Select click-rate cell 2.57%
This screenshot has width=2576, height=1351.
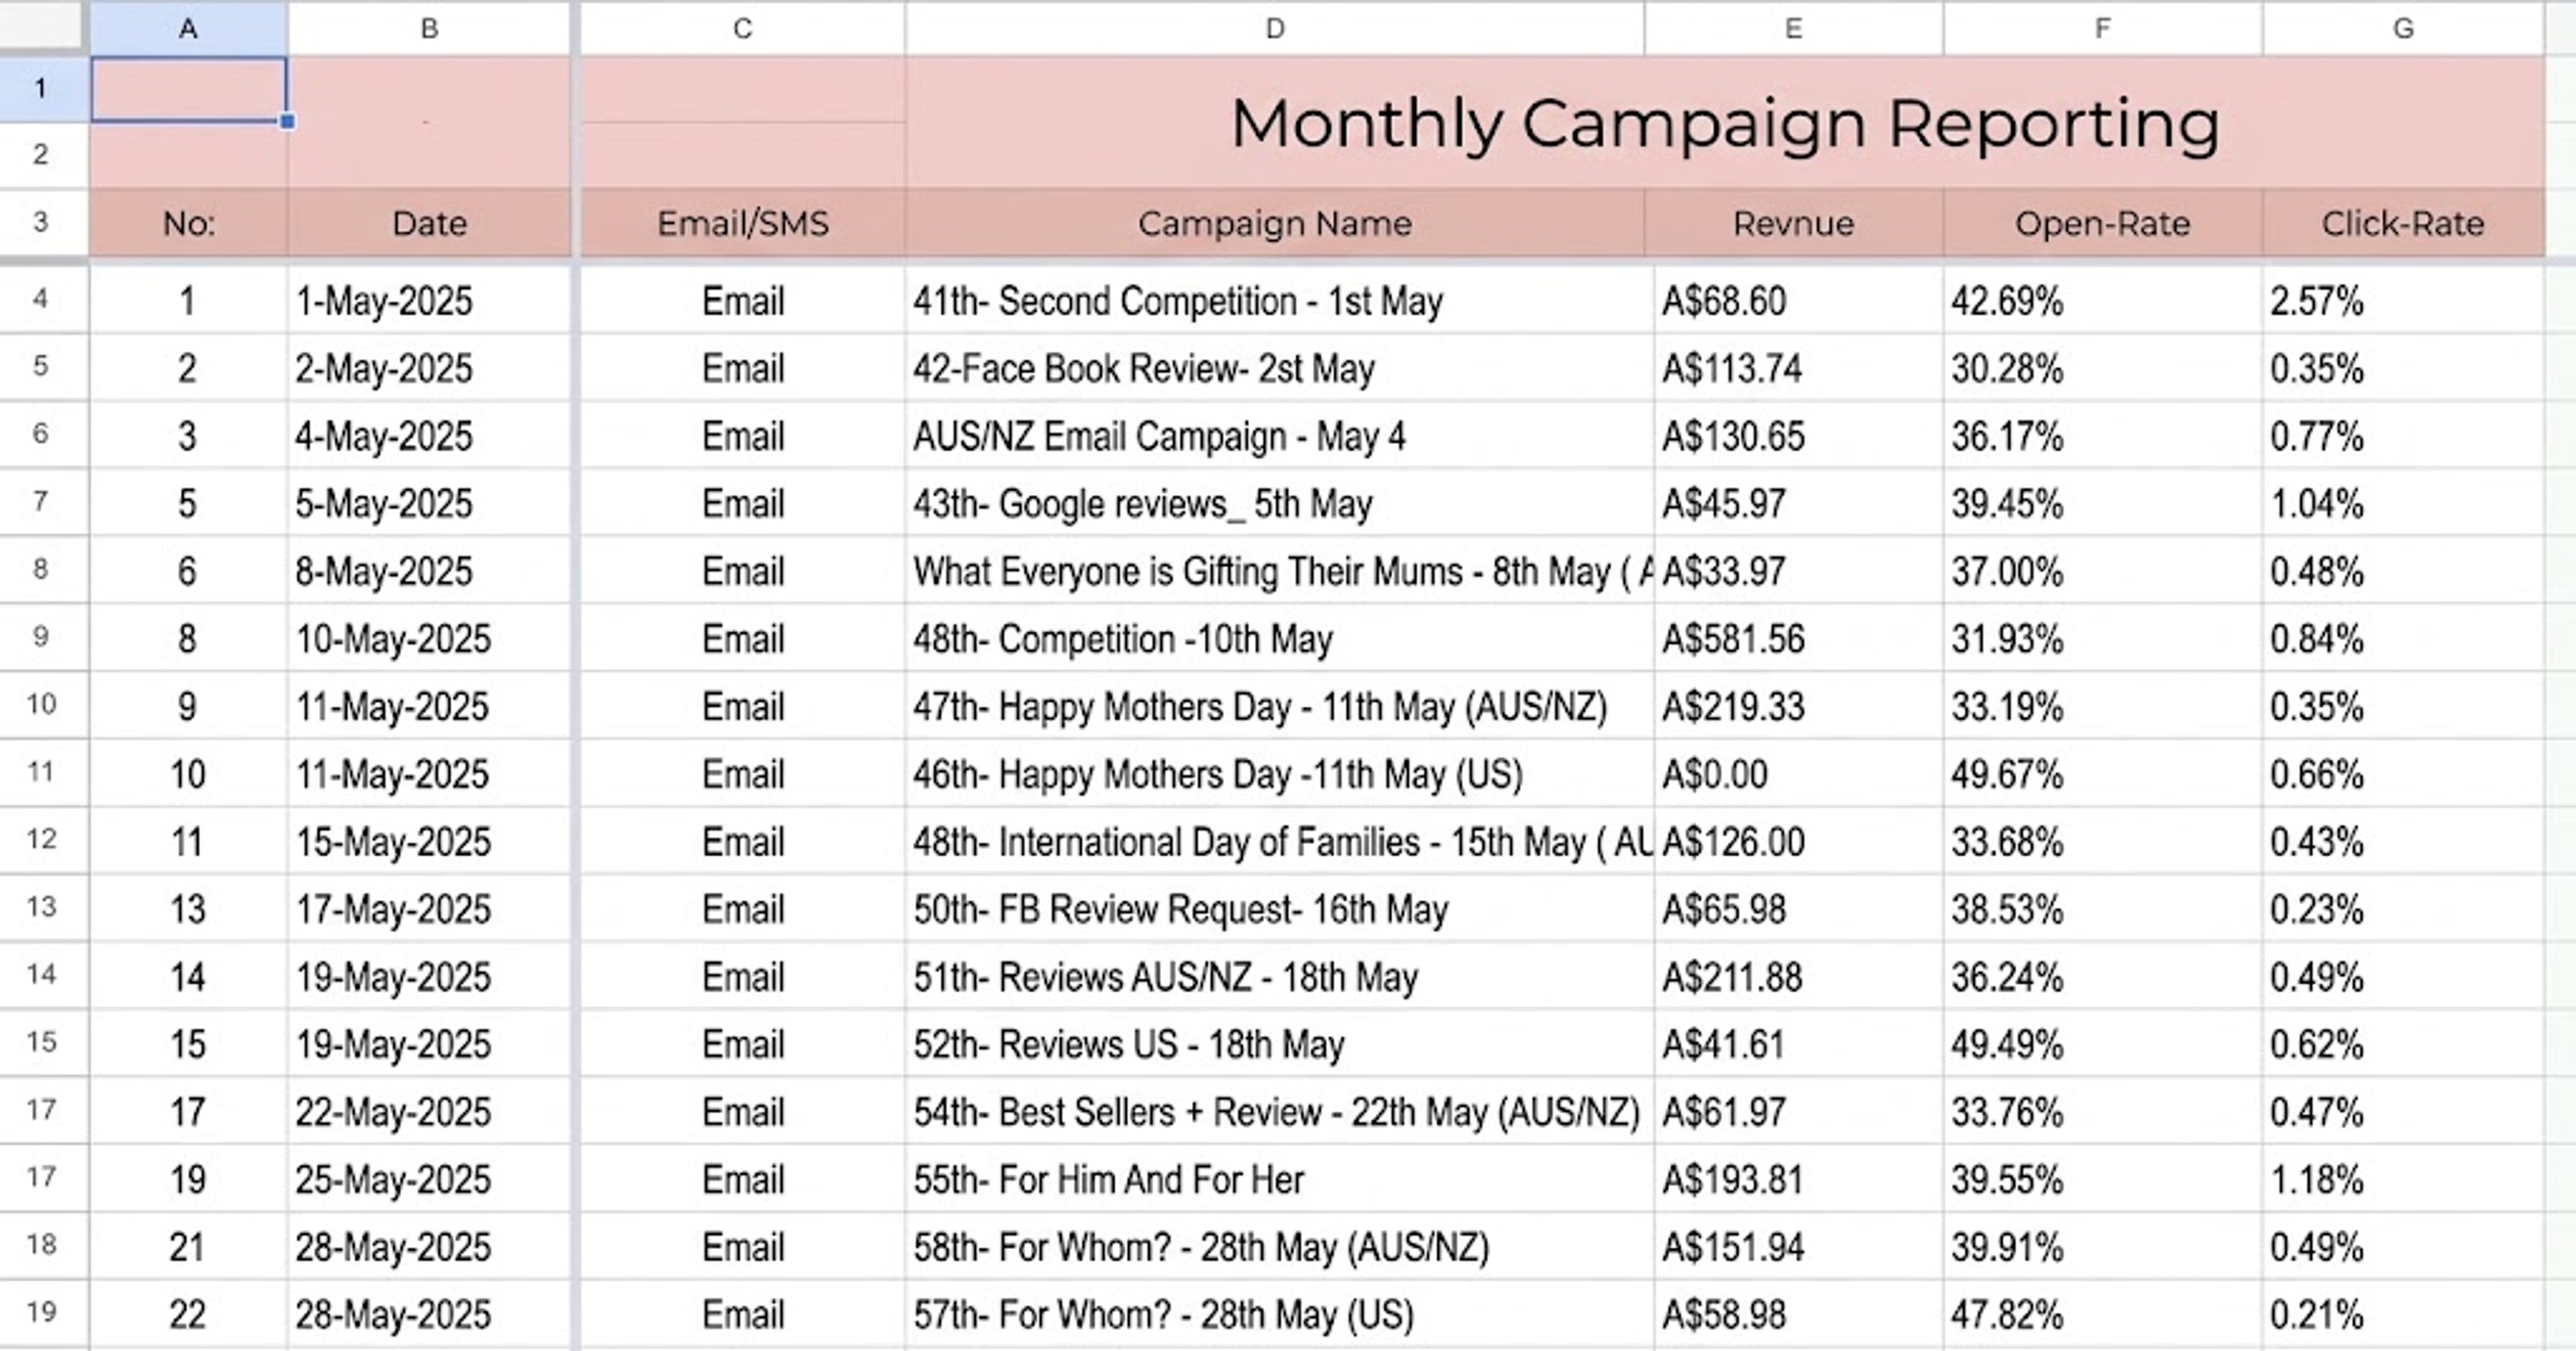[2403, 301]
